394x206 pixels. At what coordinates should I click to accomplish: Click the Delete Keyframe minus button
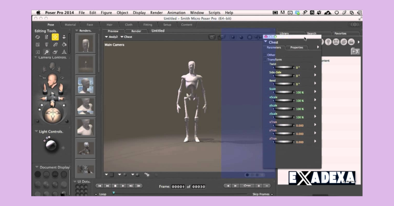tap(267, 186)
